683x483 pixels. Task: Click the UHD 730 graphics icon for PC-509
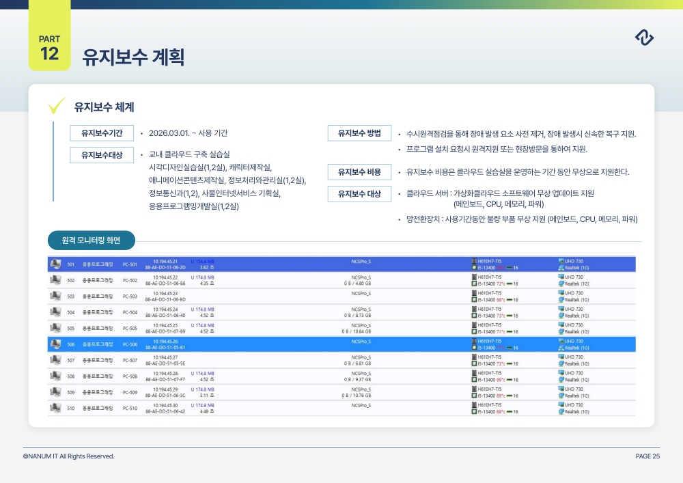coord(561,389)
